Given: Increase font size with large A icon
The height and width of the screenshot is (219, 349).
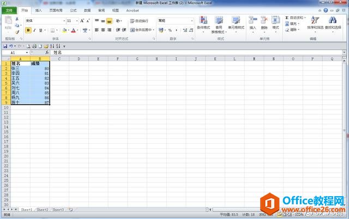Looking at the screenshot, I should click(x=82, y=21).
